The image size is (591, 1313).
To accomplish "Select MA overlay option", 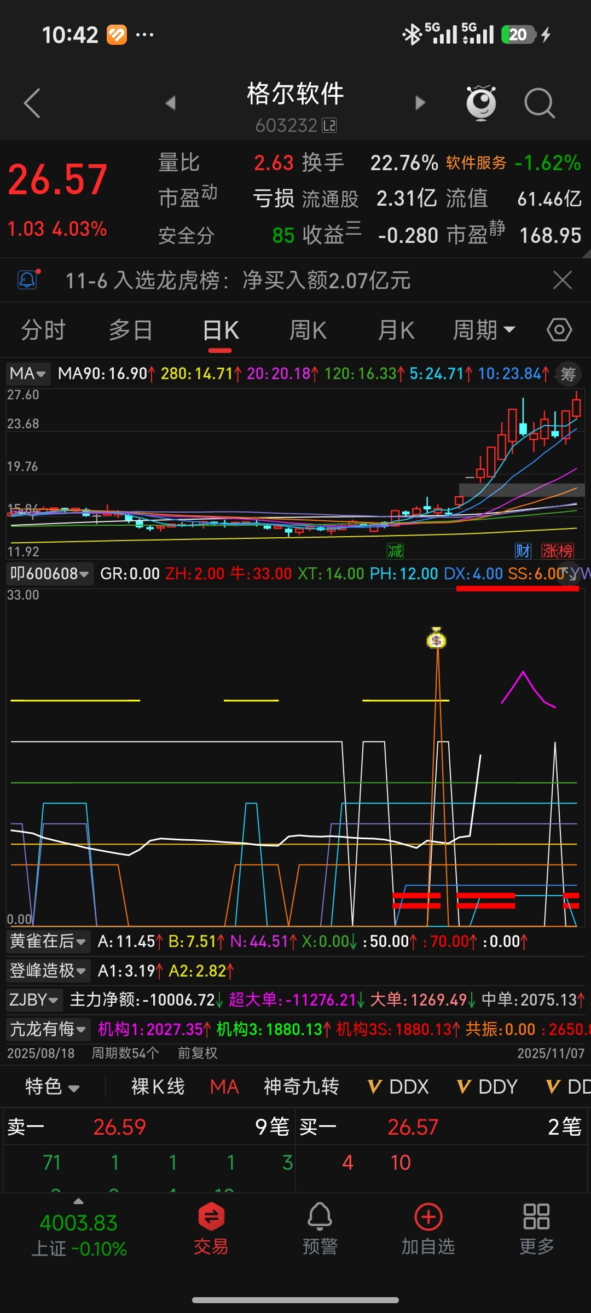I will pos(224,1087).
